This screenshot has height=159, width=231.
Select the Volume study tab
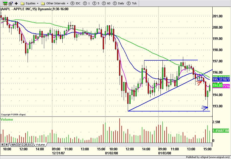click(40, 145)
